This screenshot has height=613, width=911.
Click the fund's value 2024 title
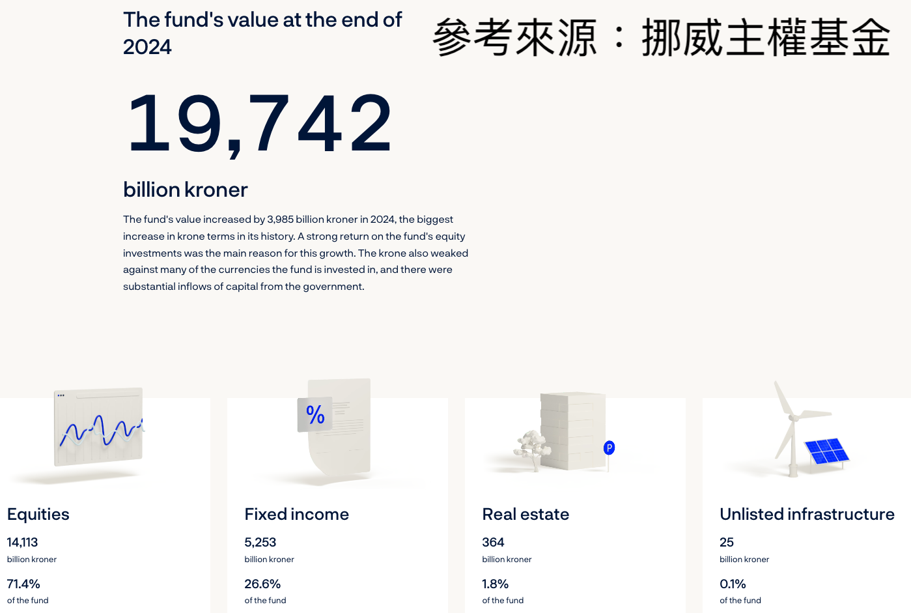tap(262, 33)
